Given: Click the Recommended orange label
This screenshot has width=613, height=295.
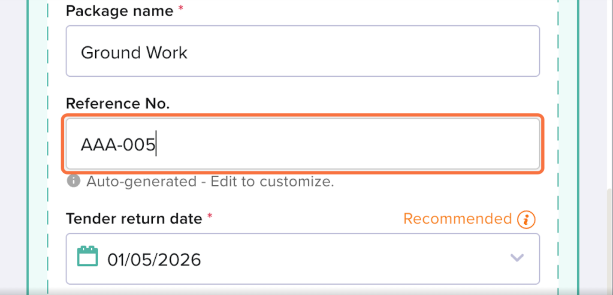Looking at the screenshot, I should click(x=457, y=219).
